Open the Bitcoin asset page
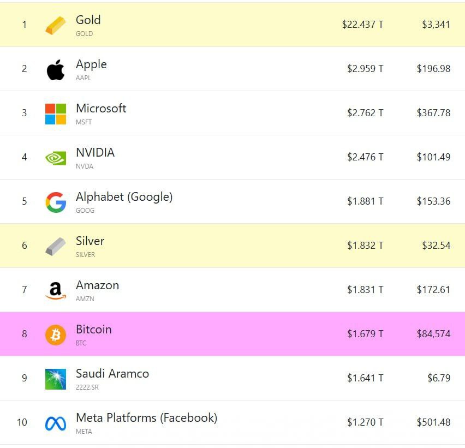This screenshot has width=465, height=448. [93, 330]
